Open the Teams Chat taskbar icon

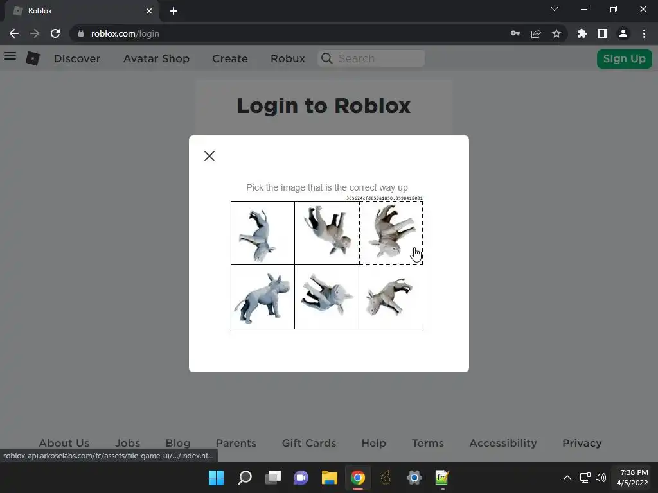pyautogui.click(x=301, y=478)
